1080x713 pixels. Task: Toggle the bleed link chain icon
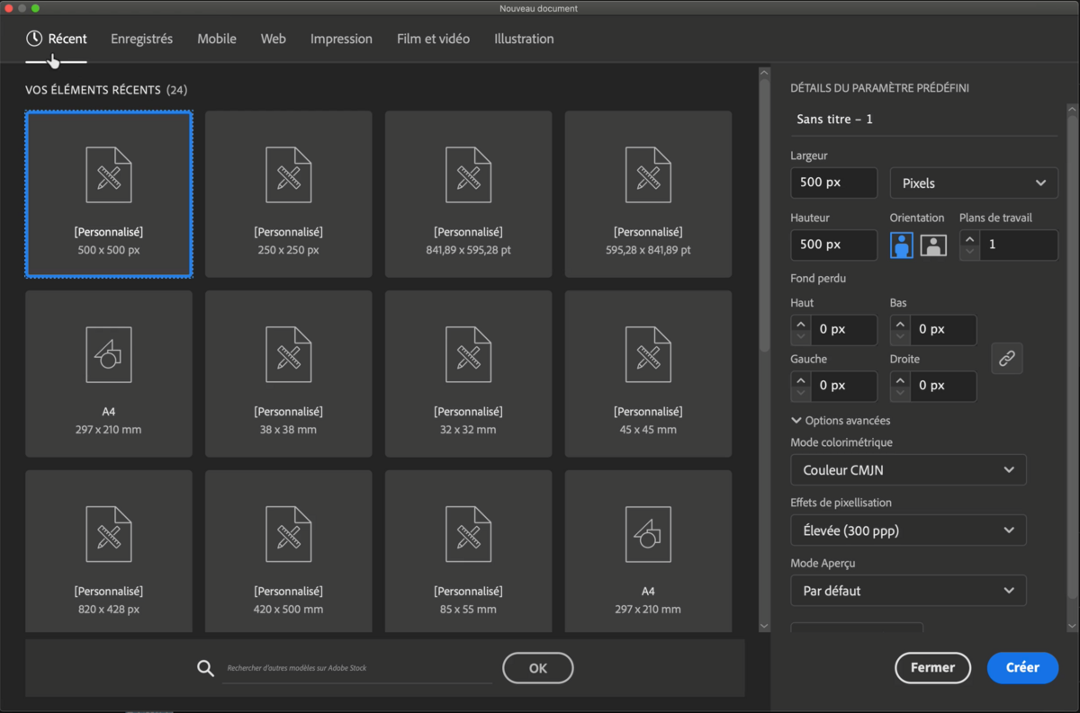1007,358
